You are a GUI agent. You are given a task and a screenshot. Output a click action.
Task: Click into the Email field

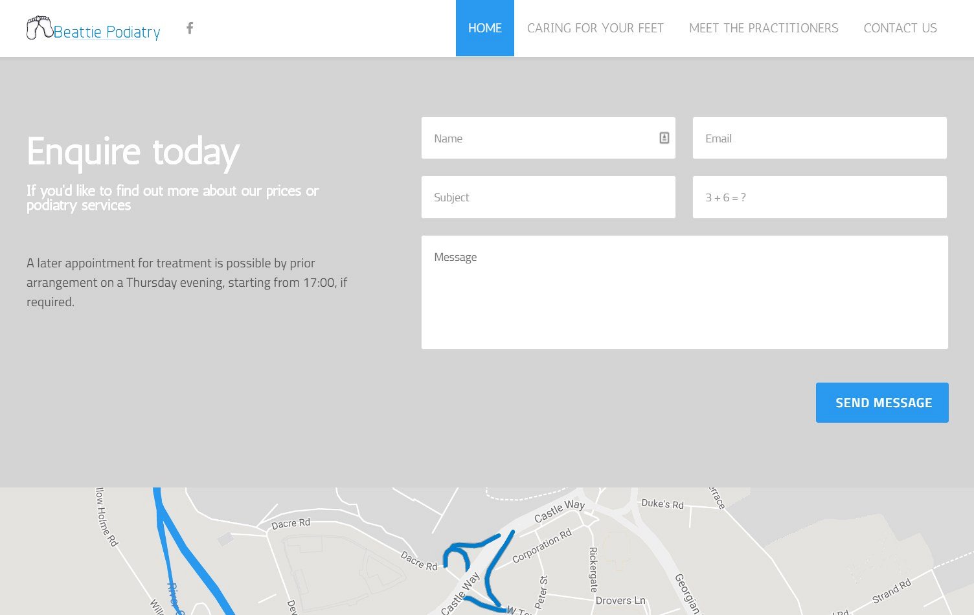click(819, 138)
